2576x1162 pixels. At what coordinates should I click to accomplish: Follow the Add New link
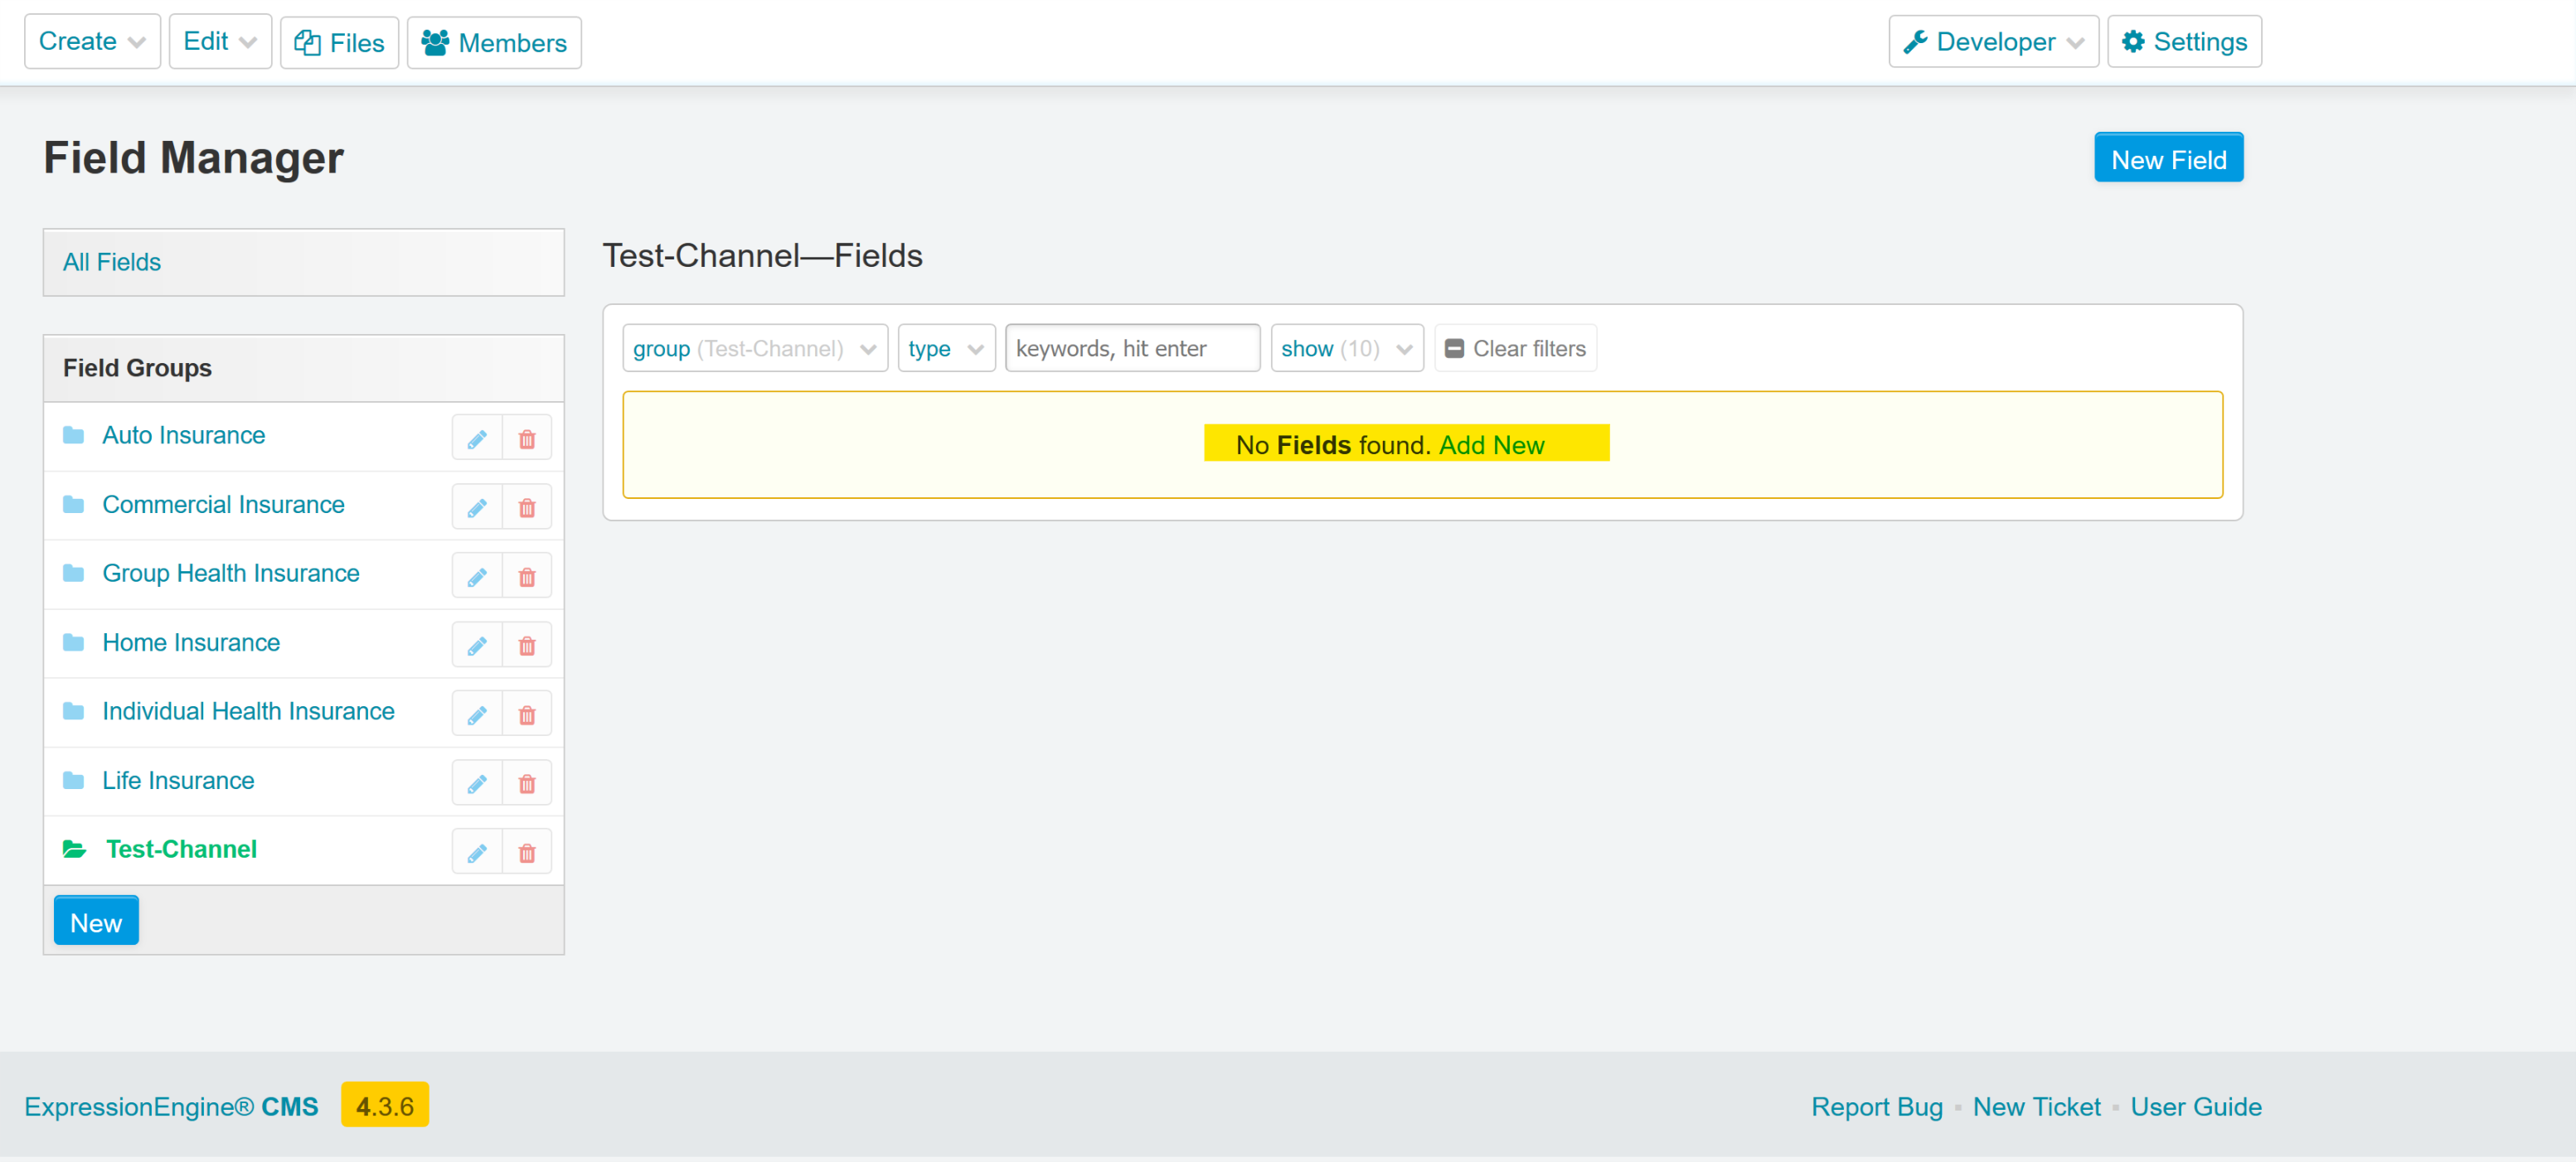[x=1491, y=445]
